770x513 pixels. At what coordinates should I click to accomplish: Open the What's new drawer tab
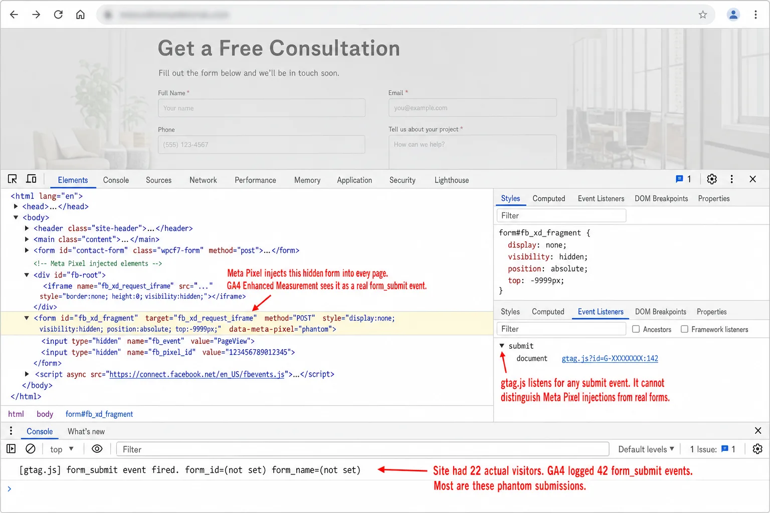[86, 431]
